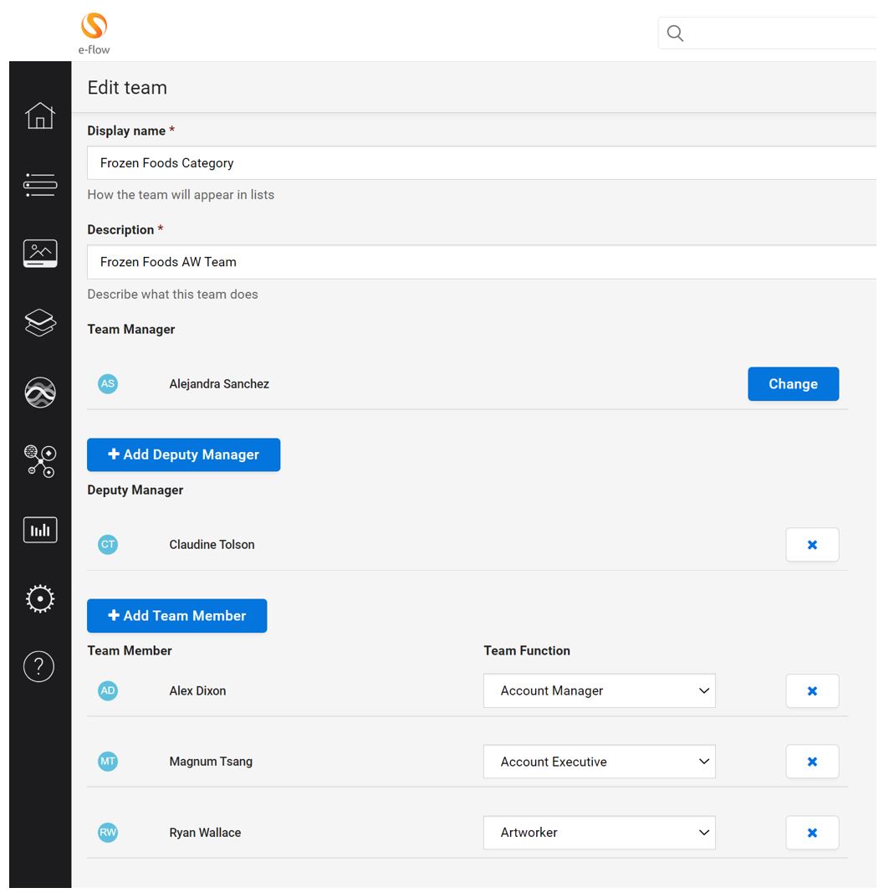Click the Add Team Member button

(177, 616)
